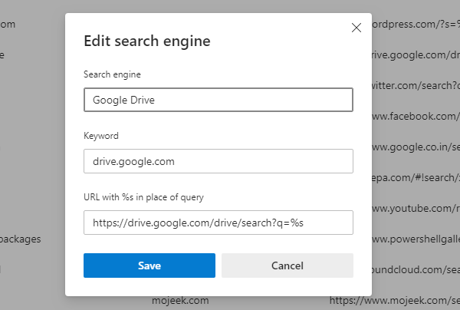Click the Keyword input field
Image resolution: width=460 pixels, height=310 pixels.
pyautogui.click(x=218, y=161)
